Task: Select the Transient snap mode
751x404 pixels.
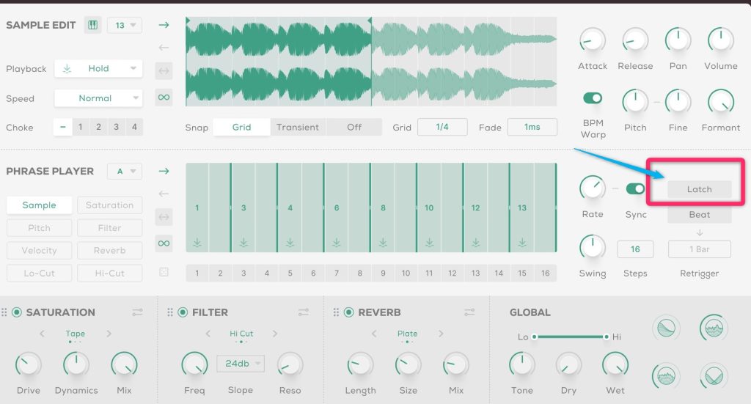Action: coord(298,127)
